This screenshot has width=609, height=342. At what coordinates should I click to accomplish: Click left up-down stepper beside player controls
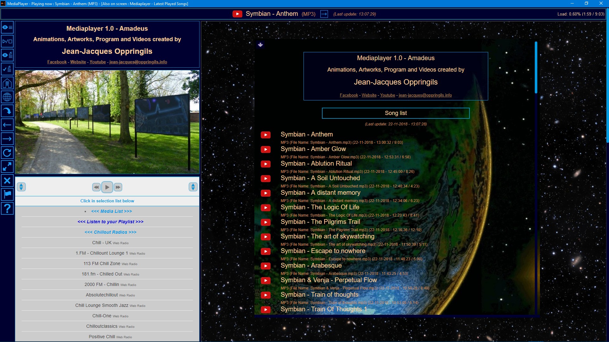click(x=21, y=187)
